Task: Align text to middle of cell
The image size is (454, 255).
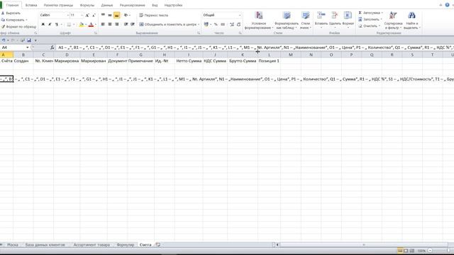Action: 110,15
